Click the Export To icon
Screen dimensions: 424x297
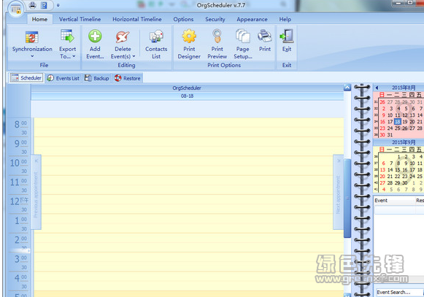pos(67,36)
